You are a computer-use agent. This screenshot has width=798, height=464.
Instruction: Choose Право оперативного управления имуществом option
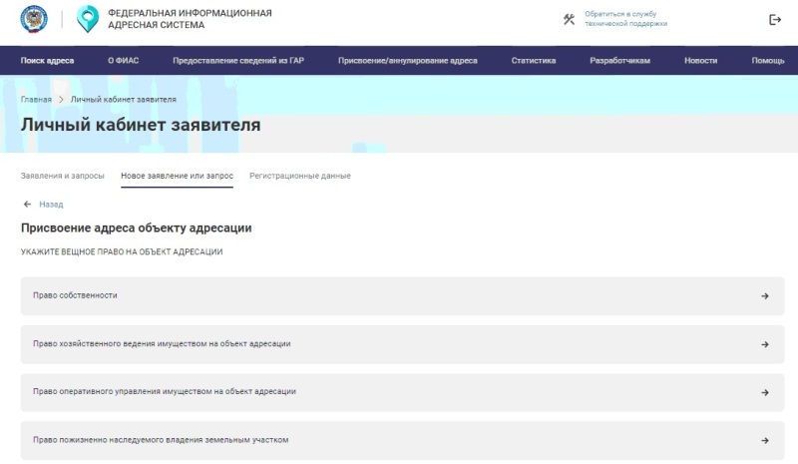point(403,392)
